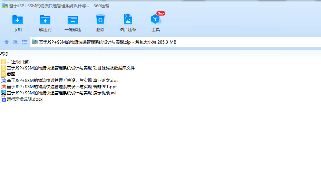Click the 360压缩 app icon in title bar
This screenshot has height=196, width=321.
coord(5,6)
